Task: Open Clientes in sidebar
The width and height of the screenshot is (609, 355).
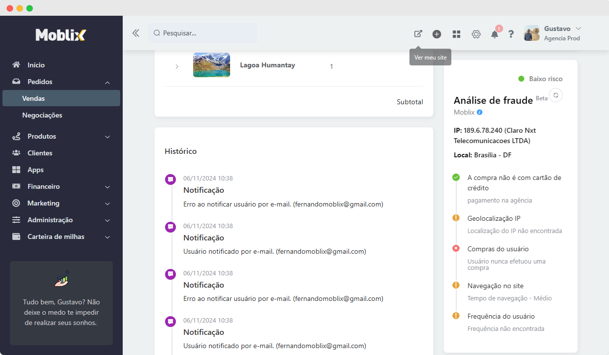Action: click(x=40, y=153)
